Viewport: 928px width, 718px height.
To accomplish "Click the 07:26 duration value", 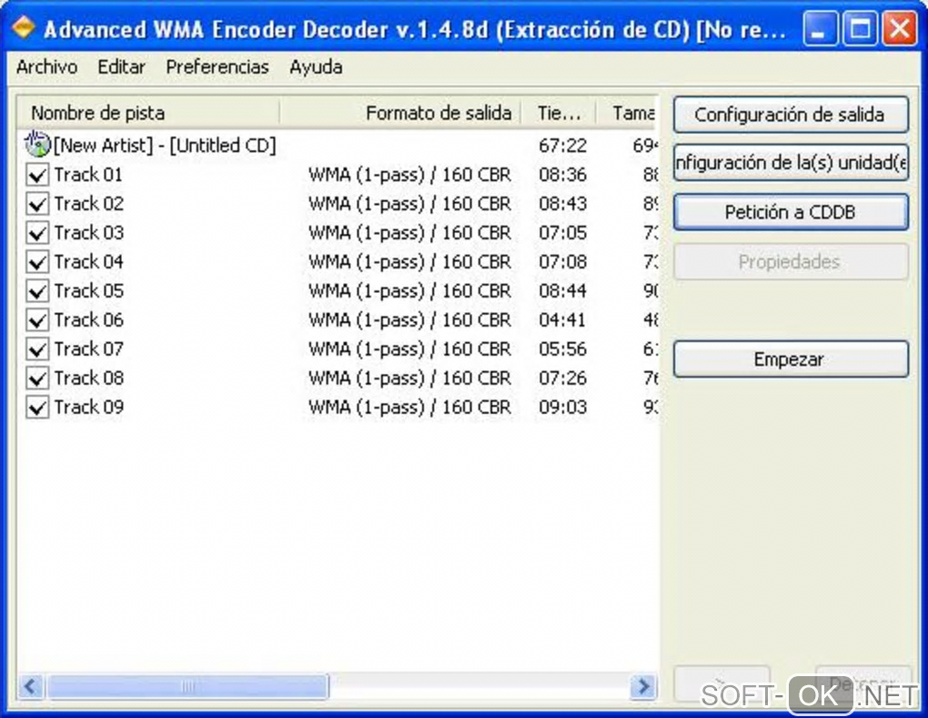I will [x=562, y=378].
